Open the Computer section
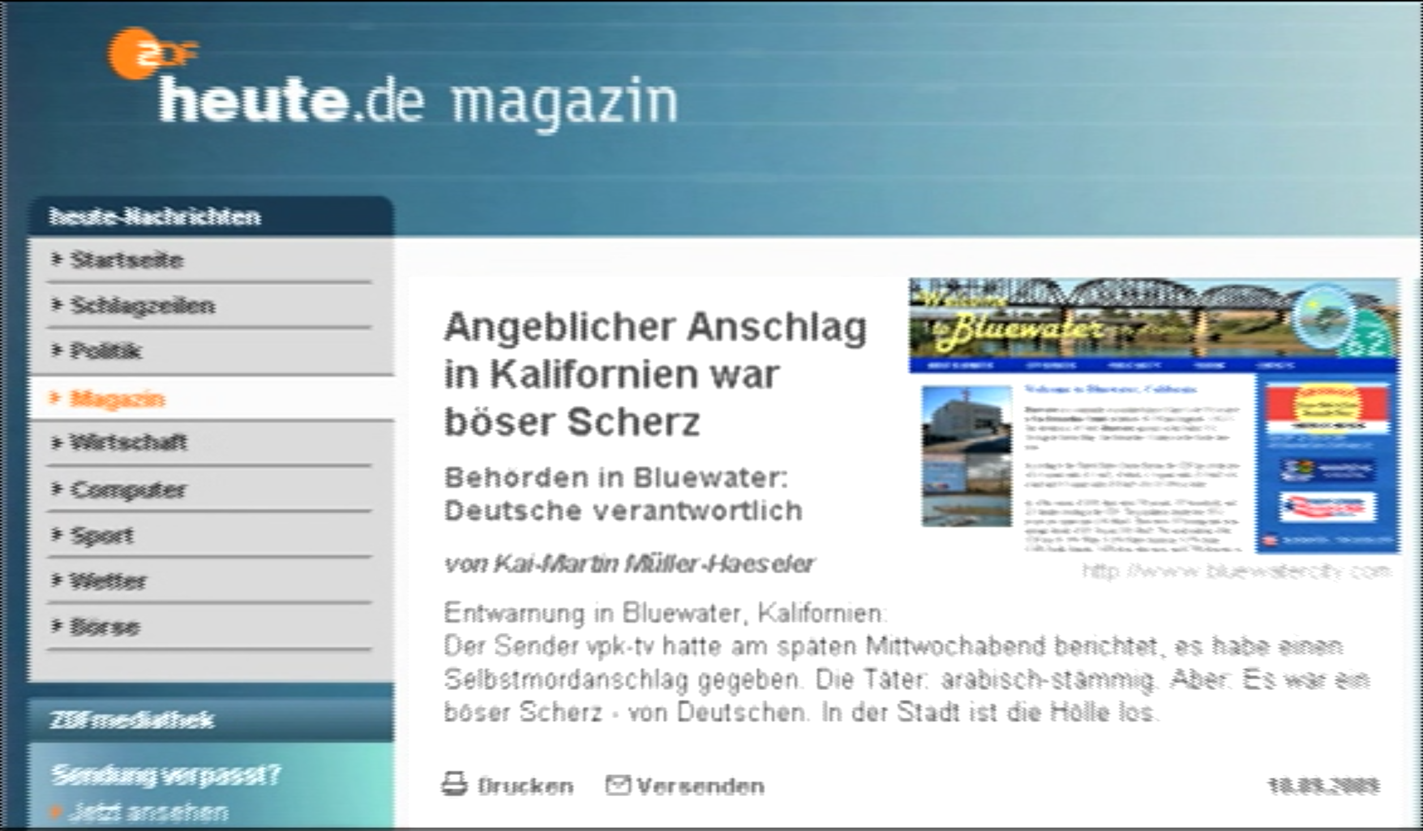The width and height of the screenshot is (1423, 831). tap(128, 490)
